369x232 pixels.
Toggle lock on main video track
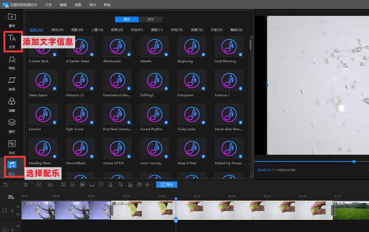12,210
